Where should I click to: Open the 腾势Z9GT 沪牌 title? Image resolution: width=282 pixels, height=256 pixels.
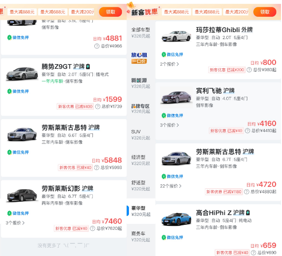(x=63, y=66)
